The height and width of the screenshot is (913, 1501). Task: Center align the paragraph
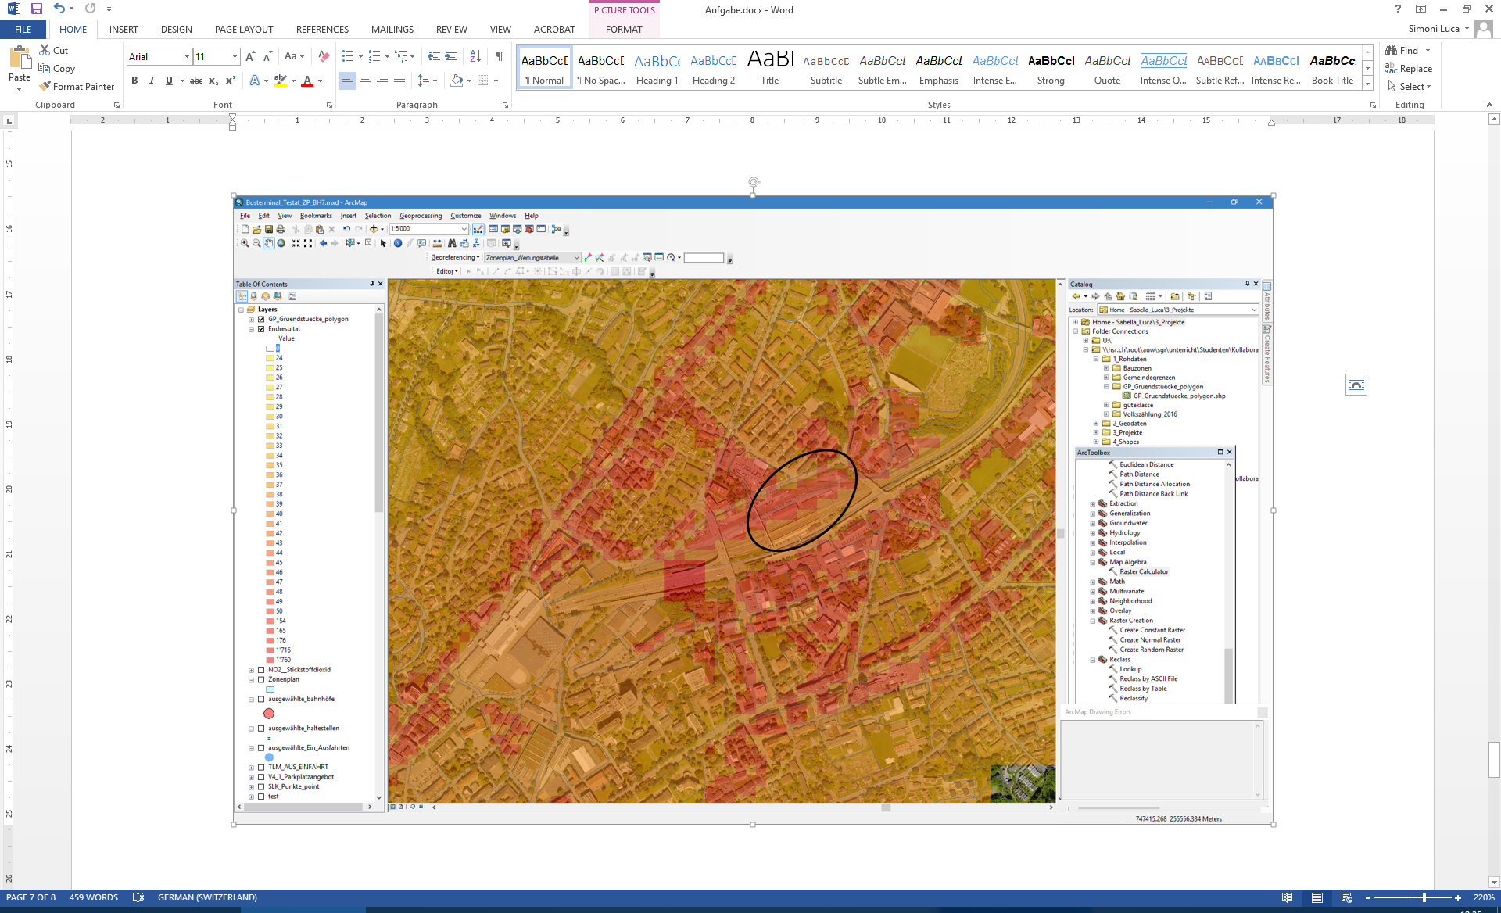pos(365,81)
